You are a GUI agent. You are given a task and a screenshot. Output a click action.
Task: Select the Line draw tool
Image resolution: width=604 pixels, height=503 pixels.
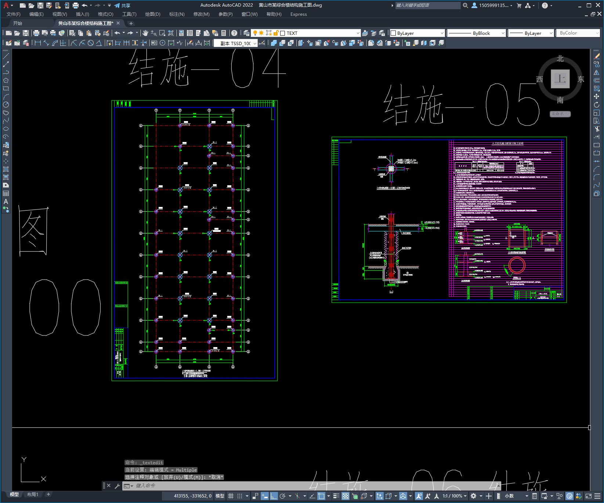(x=6, y=56)
